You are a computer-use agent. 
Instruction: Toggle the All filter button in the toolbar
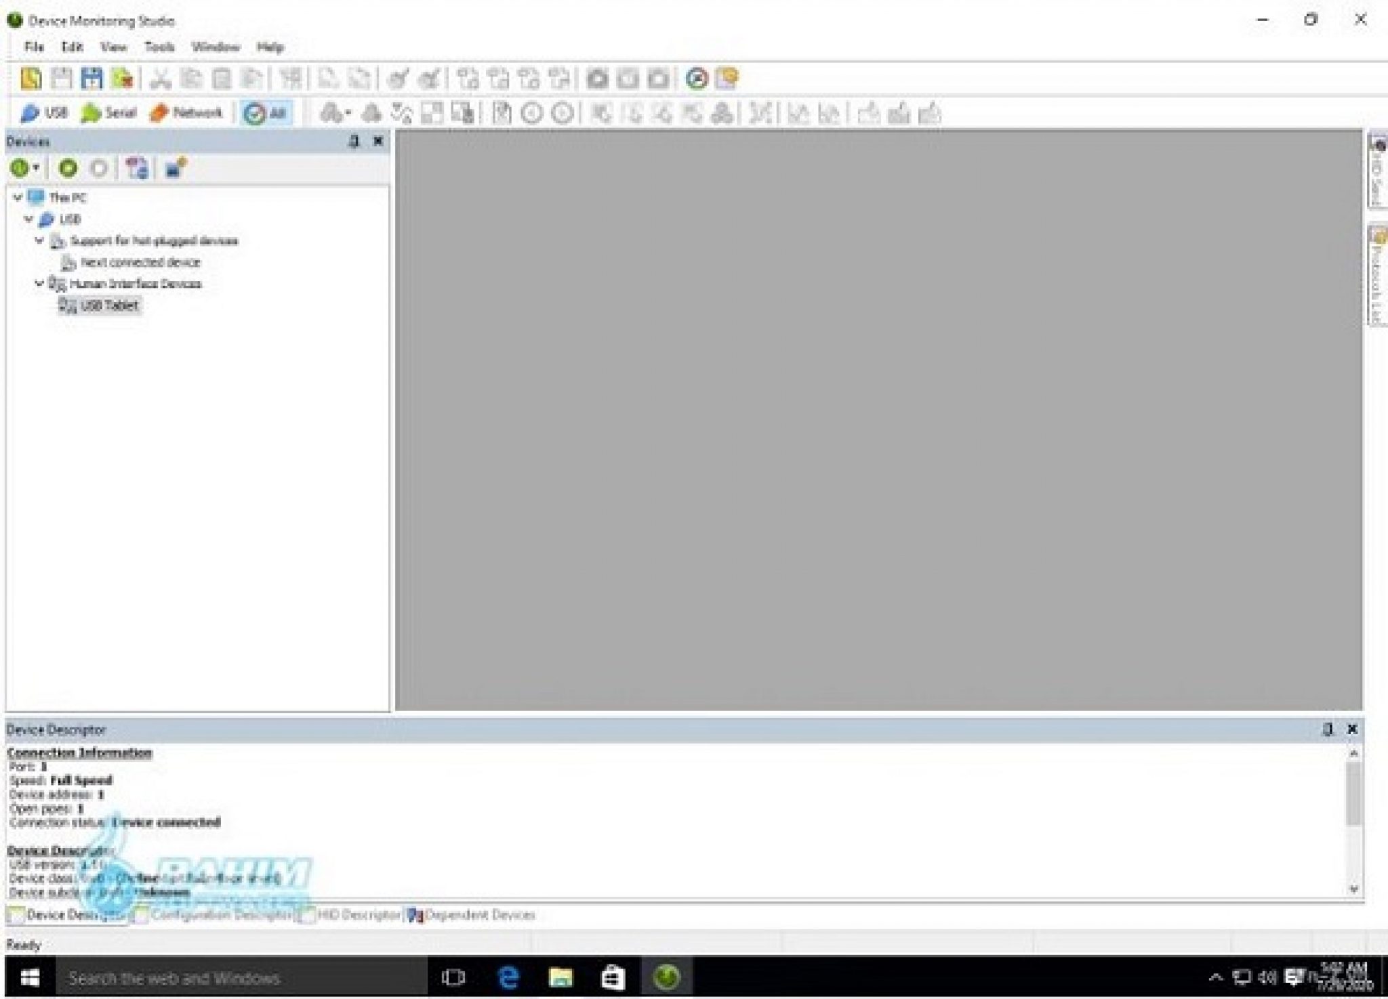(x=264, y=113)
